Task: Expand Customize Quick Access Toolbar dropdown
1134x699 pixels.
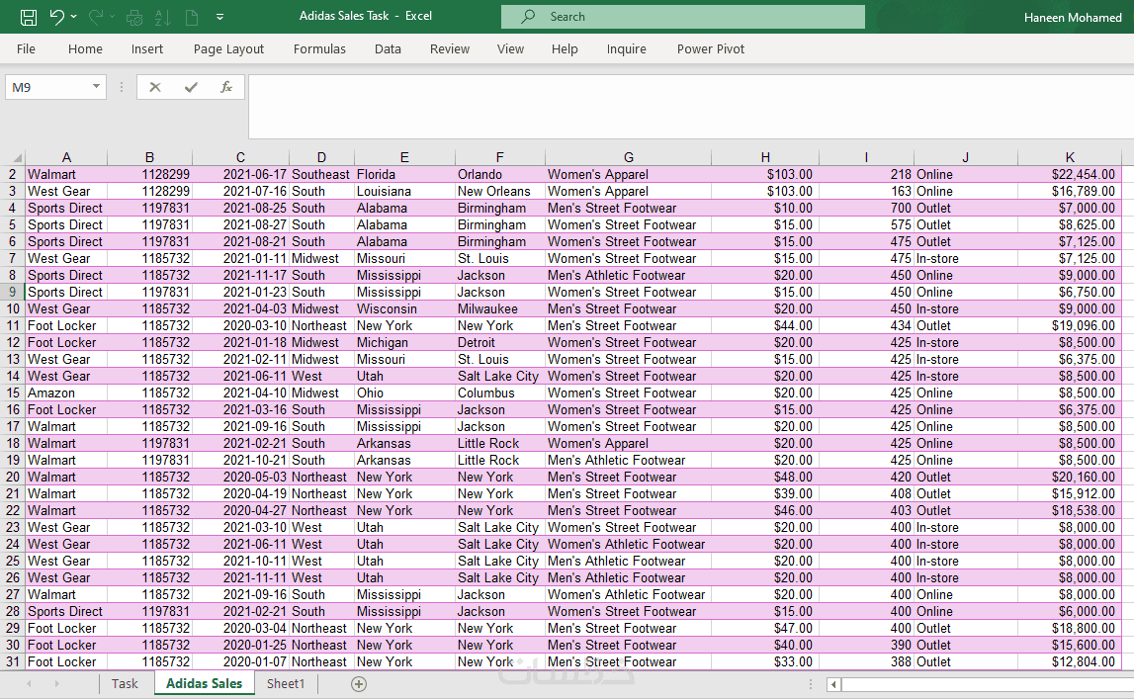Action: point(219,17)
